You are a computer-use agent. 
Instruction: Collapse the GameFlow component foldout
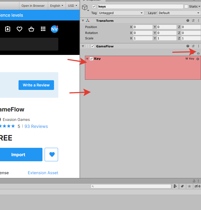[83, 46]
